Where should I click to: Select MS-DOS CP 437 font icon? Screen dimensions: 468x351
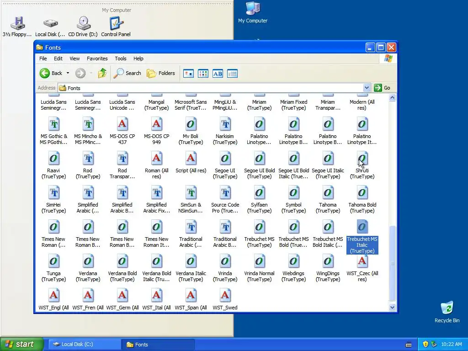[122, 124]
